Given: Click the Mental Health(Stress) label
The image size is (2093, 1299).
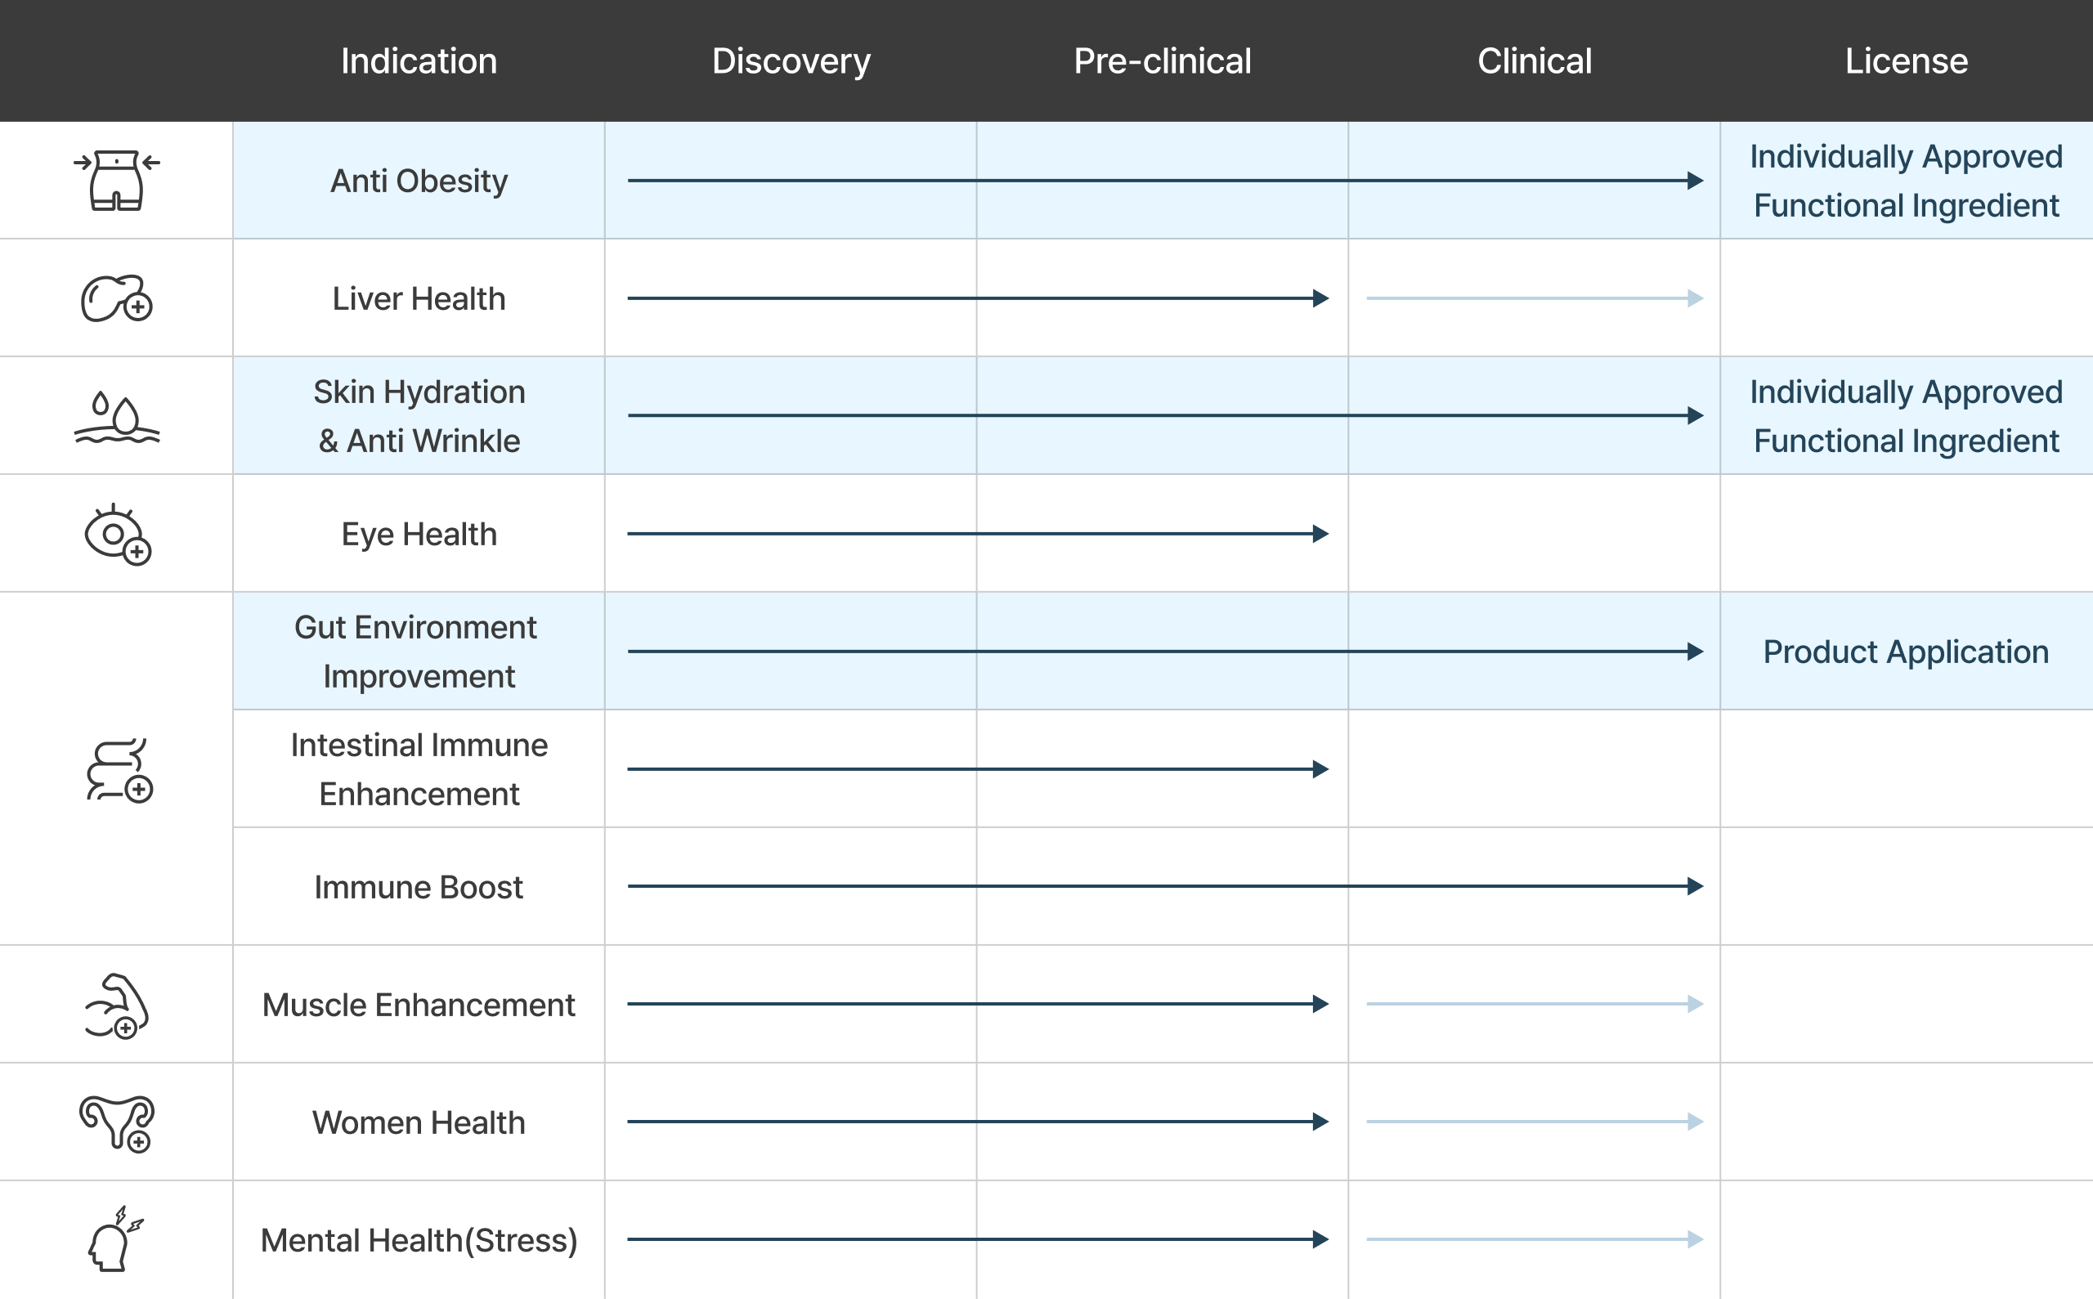Looking at the screenshot, I should click(x=419, y=1241).
